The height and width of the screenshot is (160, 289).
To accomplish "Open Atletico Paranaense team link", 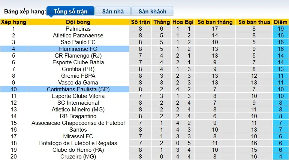I will coord(78,36).
